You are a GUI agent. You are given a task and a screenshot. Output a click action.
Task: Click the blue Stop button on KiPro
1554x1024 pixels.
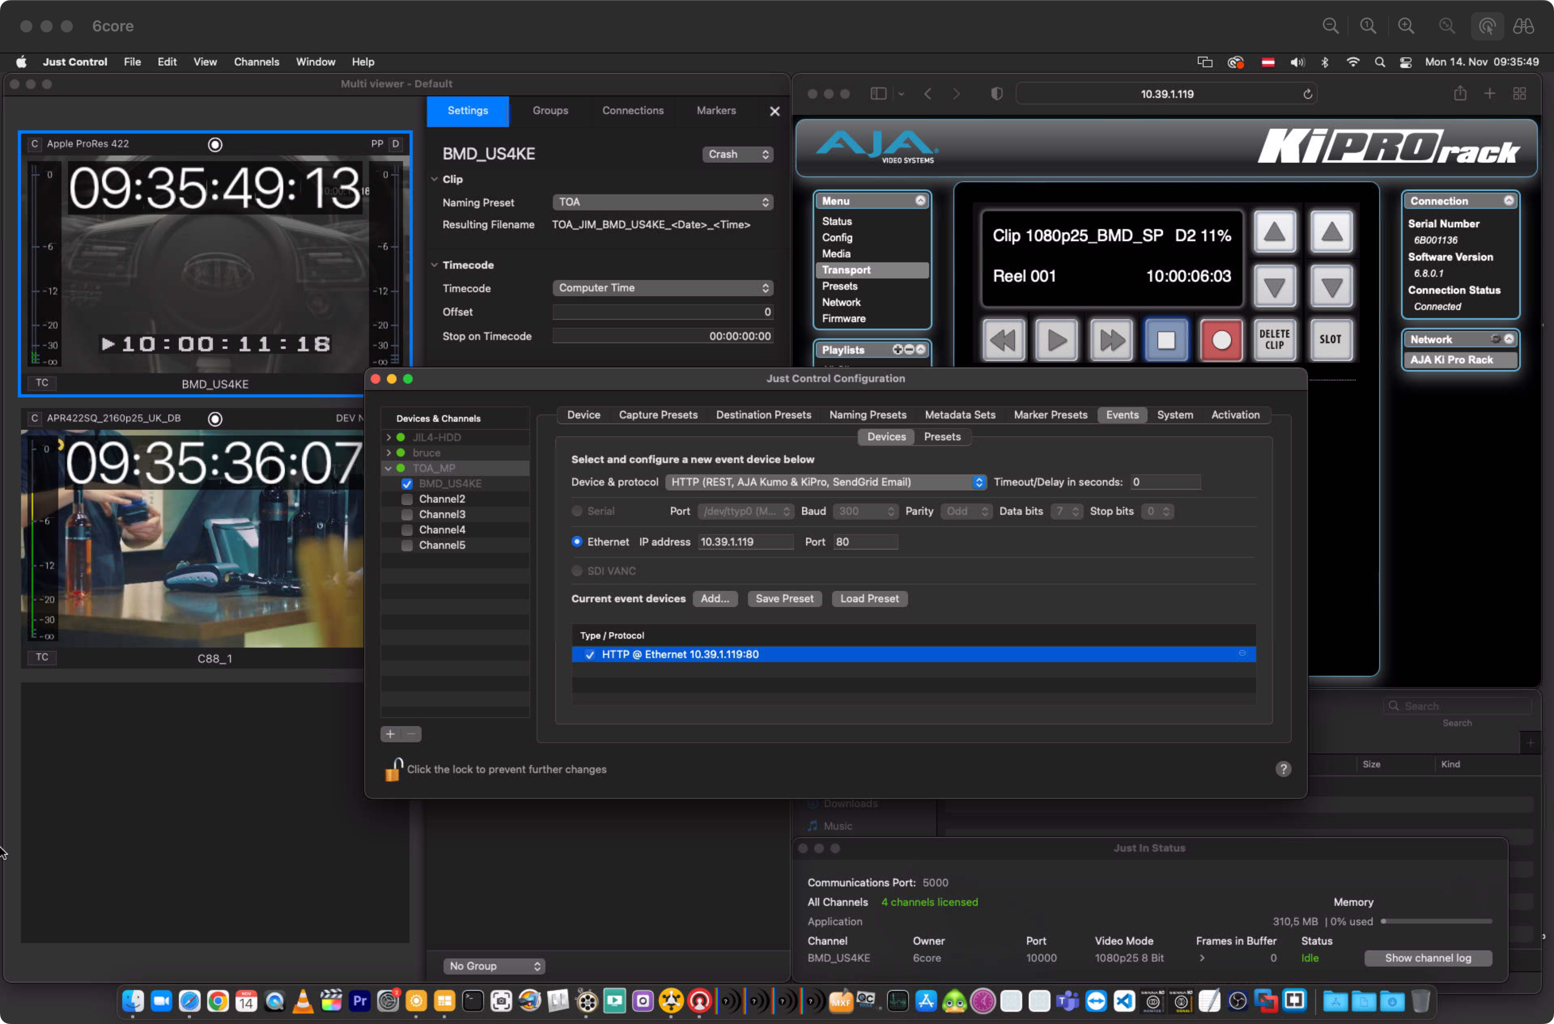coord(1166,340)
